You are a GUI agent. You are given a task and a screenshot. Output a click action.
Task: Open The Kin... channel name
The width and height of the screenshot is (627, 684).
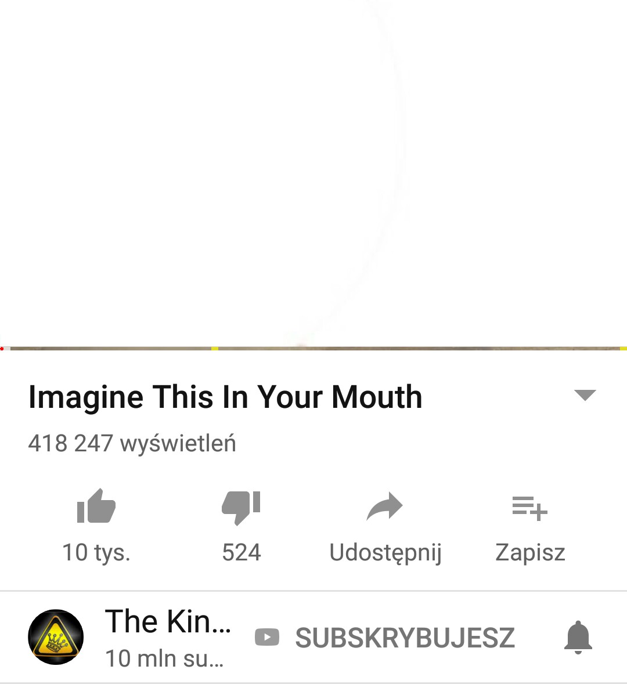click(168, 621)
